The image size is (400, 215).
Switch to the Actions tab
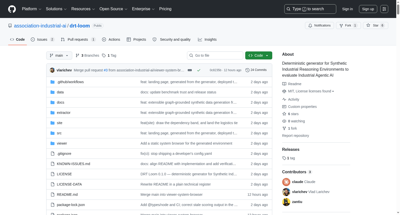[111, 39]
